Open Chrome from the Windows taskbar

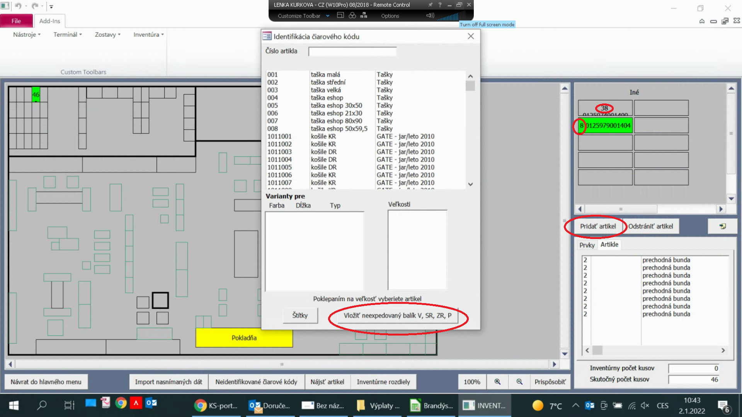(121, 403)
